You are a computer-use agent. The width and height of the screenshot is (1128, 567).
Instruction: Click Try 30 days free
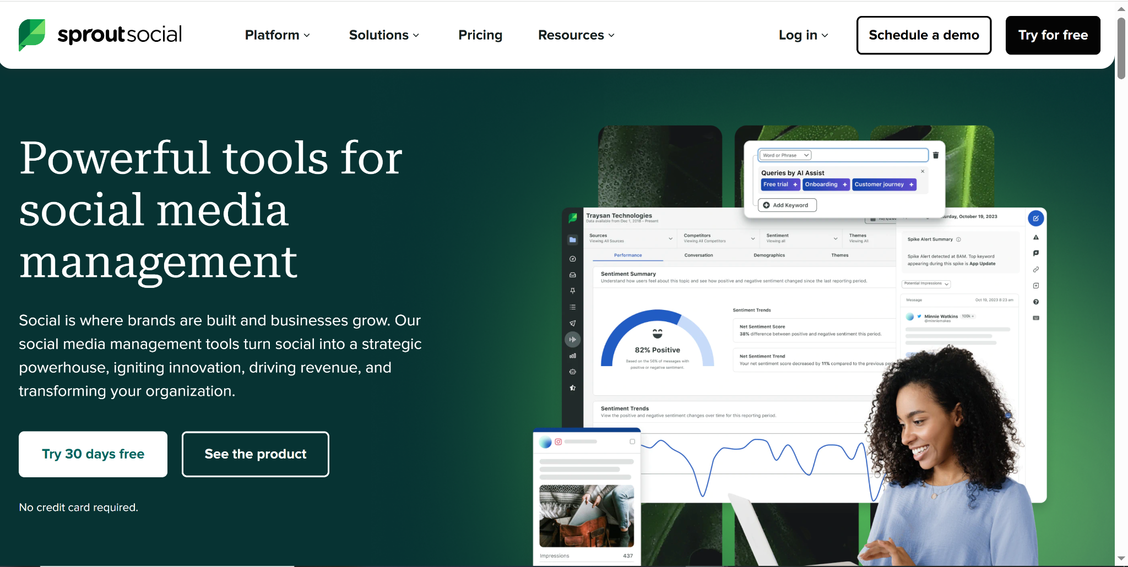pos(93,454)
